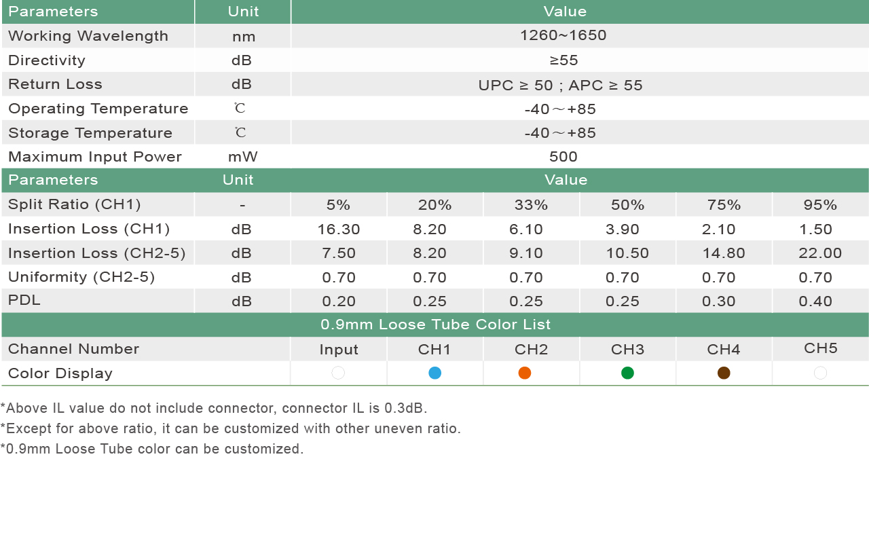Screen dimensions: 869x535
Task: Click the CH3 channel column header
Action: click(628, 350)
